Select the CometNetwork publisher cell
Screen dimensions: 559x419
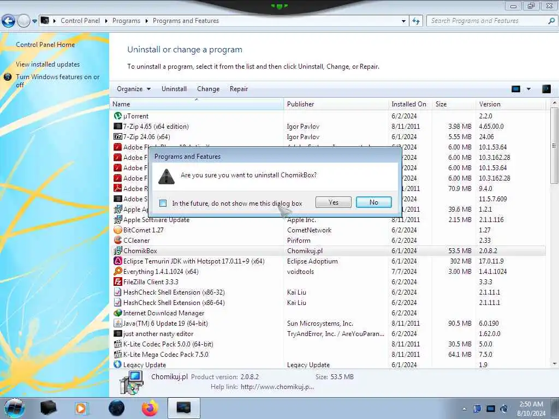click(309, 230)
